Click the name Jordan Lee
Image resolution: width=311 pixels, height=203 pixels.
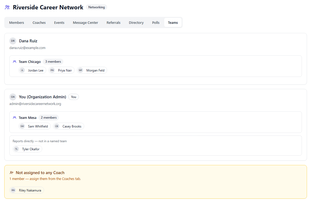(x=36, y=70)
